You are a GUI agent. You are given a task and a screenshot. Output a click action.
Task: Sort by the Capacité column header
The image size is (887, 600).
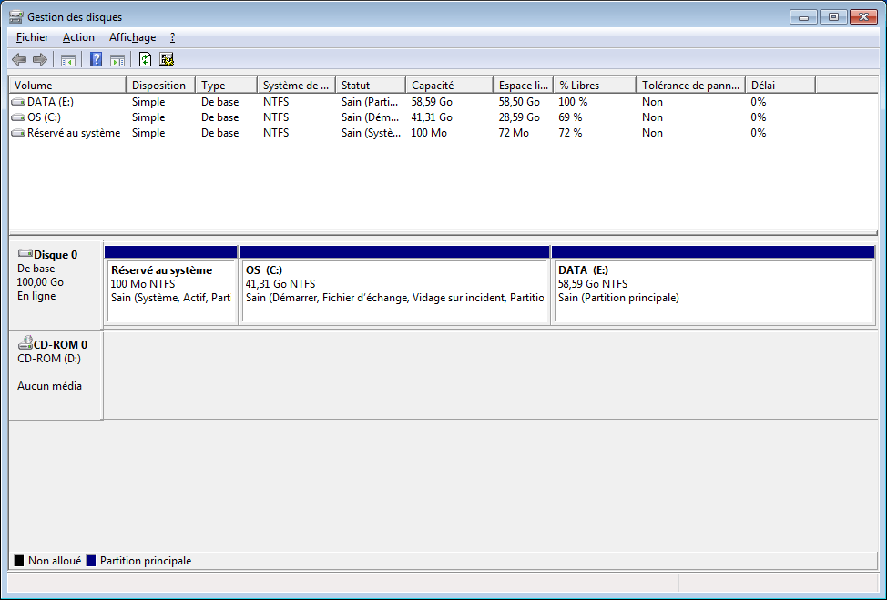coord(449,86)
